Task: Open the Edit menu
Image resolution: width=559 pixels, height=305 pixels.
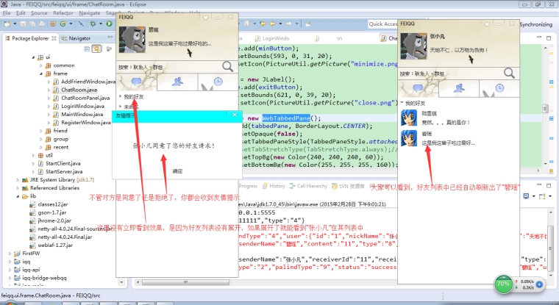Action: [x=21, y=12]
